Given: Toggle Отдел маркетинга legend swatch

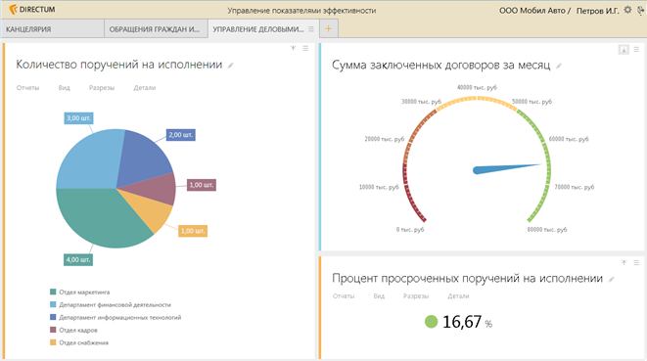Looking at the screenshot, I should pyautogui.click(x=53, y=292).
